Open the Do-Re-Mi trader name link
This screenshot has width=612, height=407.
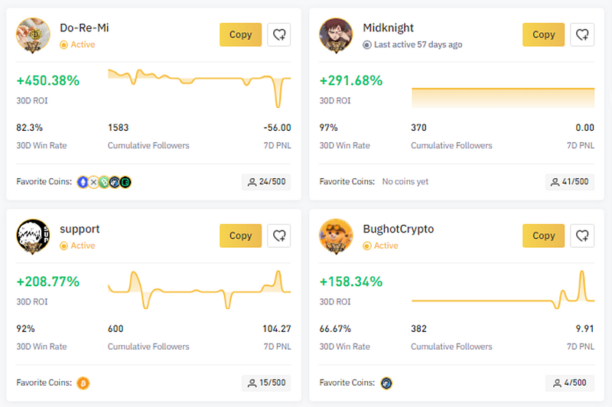click(84, 28)
